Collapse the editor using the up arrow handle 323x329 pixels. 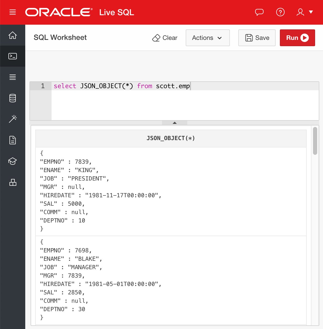tap(175, 123)
